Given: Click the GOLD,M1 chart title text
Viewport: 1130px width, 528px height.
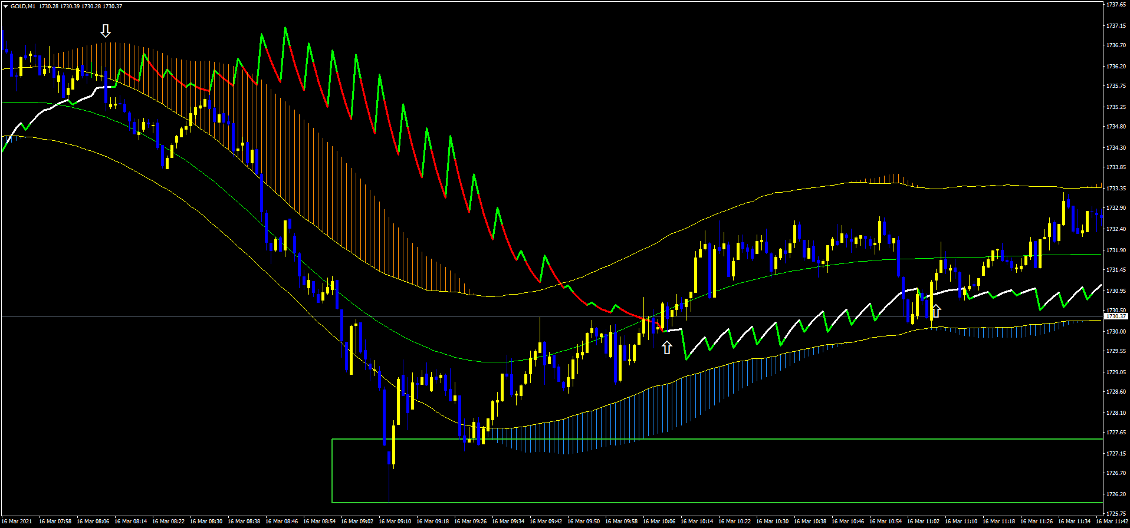Looking at the screenshot, I should point(23,6).
